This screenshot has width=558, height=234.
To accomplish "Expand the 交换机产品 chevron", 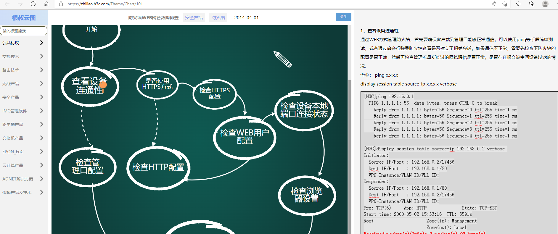I will point(42,138).
